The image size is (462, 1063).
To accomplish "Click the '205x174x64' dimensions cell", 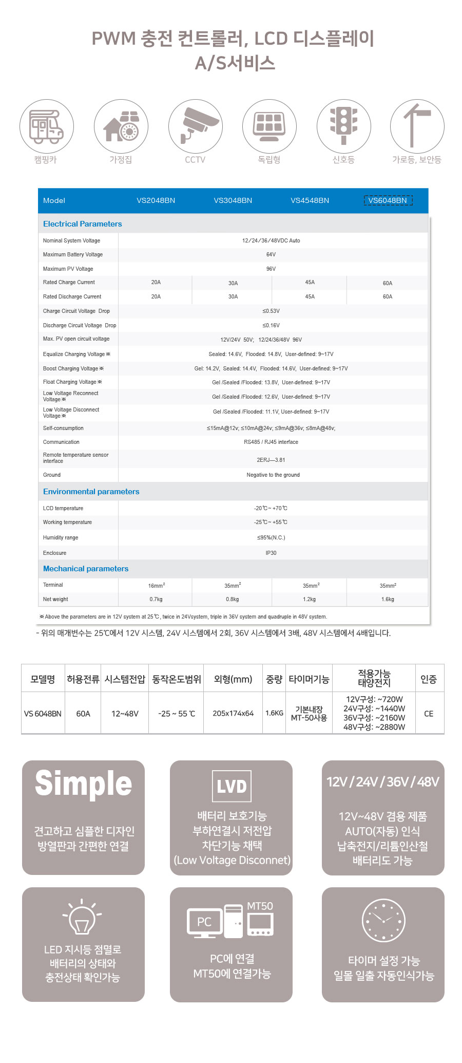I will click(233, 714).
